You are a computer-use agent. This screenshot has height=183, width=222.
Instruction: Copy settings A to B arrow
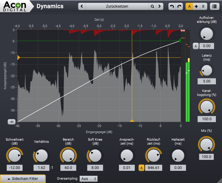pos(196,6)
